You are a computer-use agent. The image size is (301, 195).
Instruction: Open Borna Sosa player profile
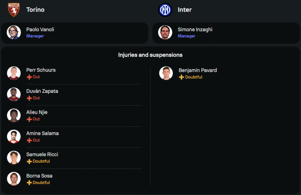point(39,175)
